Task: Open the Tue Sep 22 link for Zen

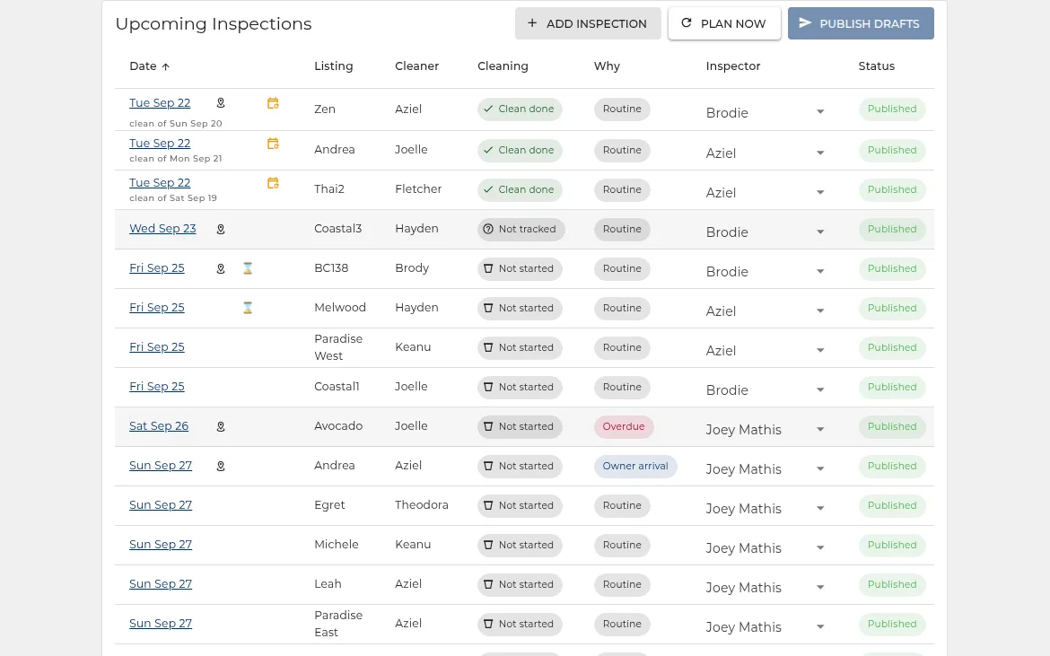Action: 160,103
